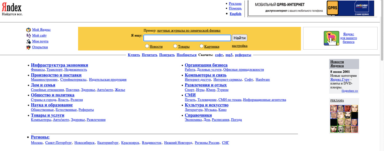
Task: Select the софт download item
Action: [x=219, y=55]
